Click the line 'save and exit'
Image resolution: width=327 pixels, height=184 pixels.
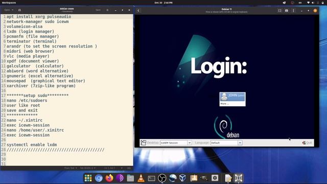click(x=22, y=110)
